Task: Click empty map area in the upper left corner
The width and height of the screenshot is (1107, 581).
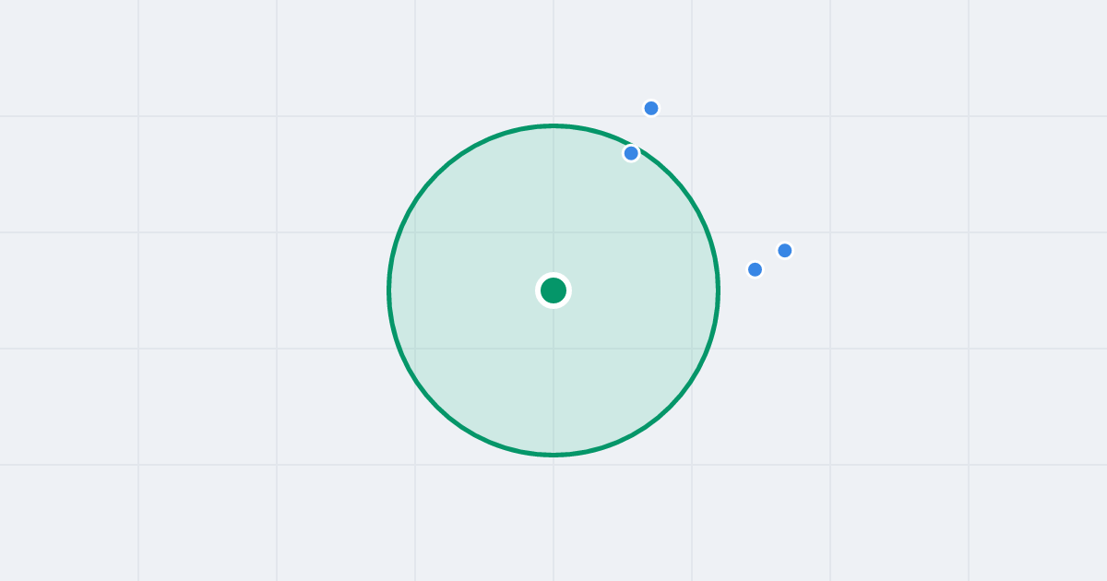Action: (x=65, y=55)
